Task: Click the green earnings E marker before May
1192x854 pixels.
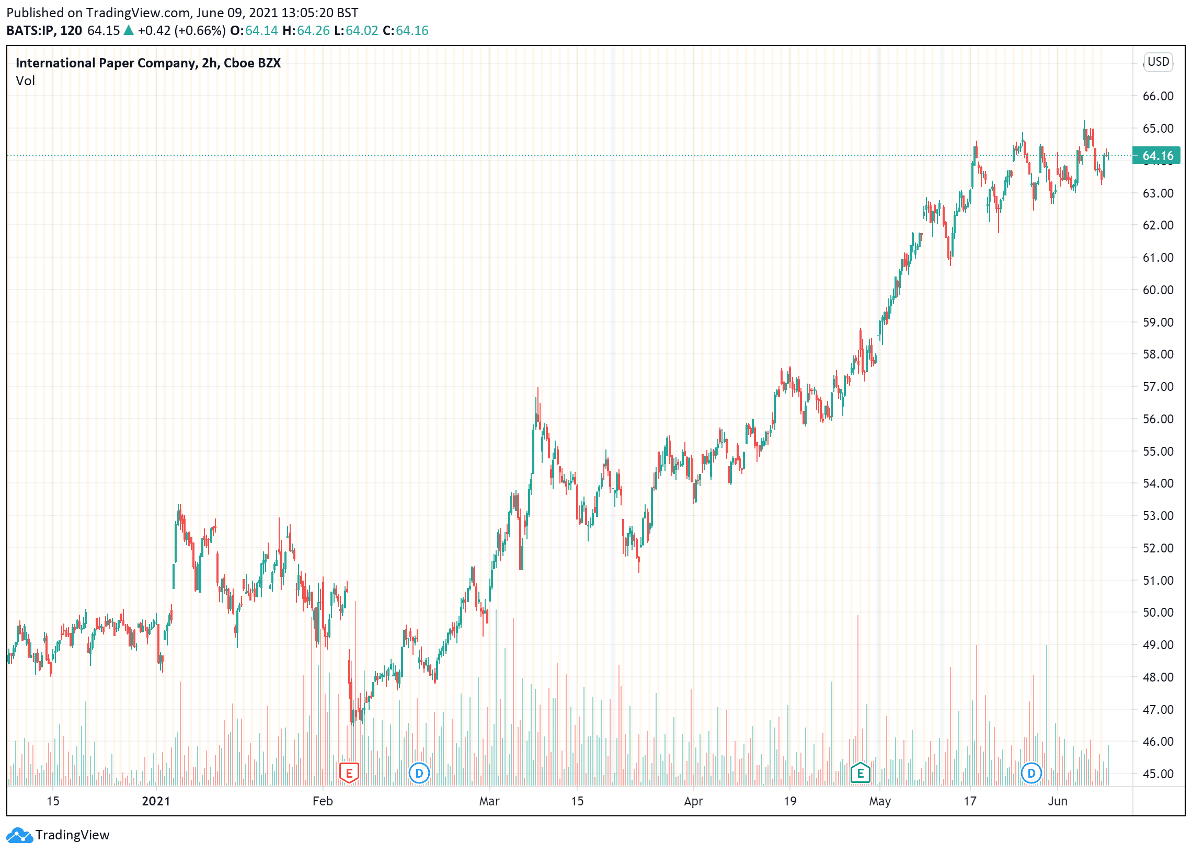Action: (x=861, y=773)
